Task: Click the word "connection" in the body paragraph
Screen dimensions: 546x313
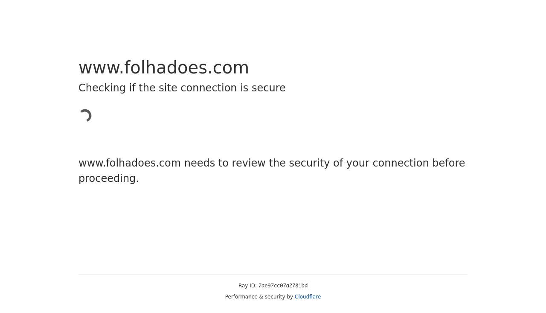Action: coord(399,163)
